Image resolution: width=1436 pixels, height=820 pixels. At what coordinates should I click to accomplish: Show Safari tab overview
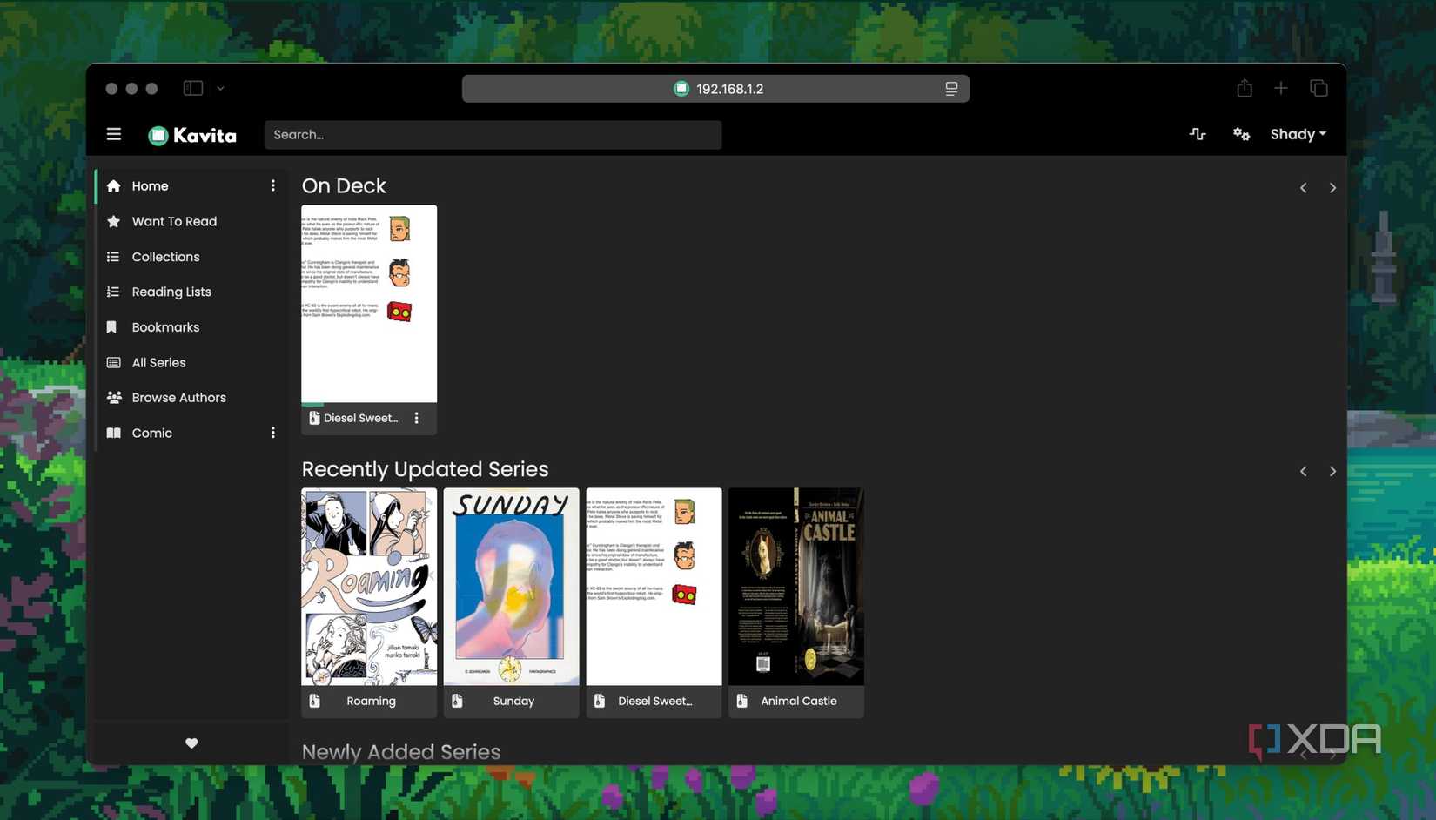(x=1319, y=88)
